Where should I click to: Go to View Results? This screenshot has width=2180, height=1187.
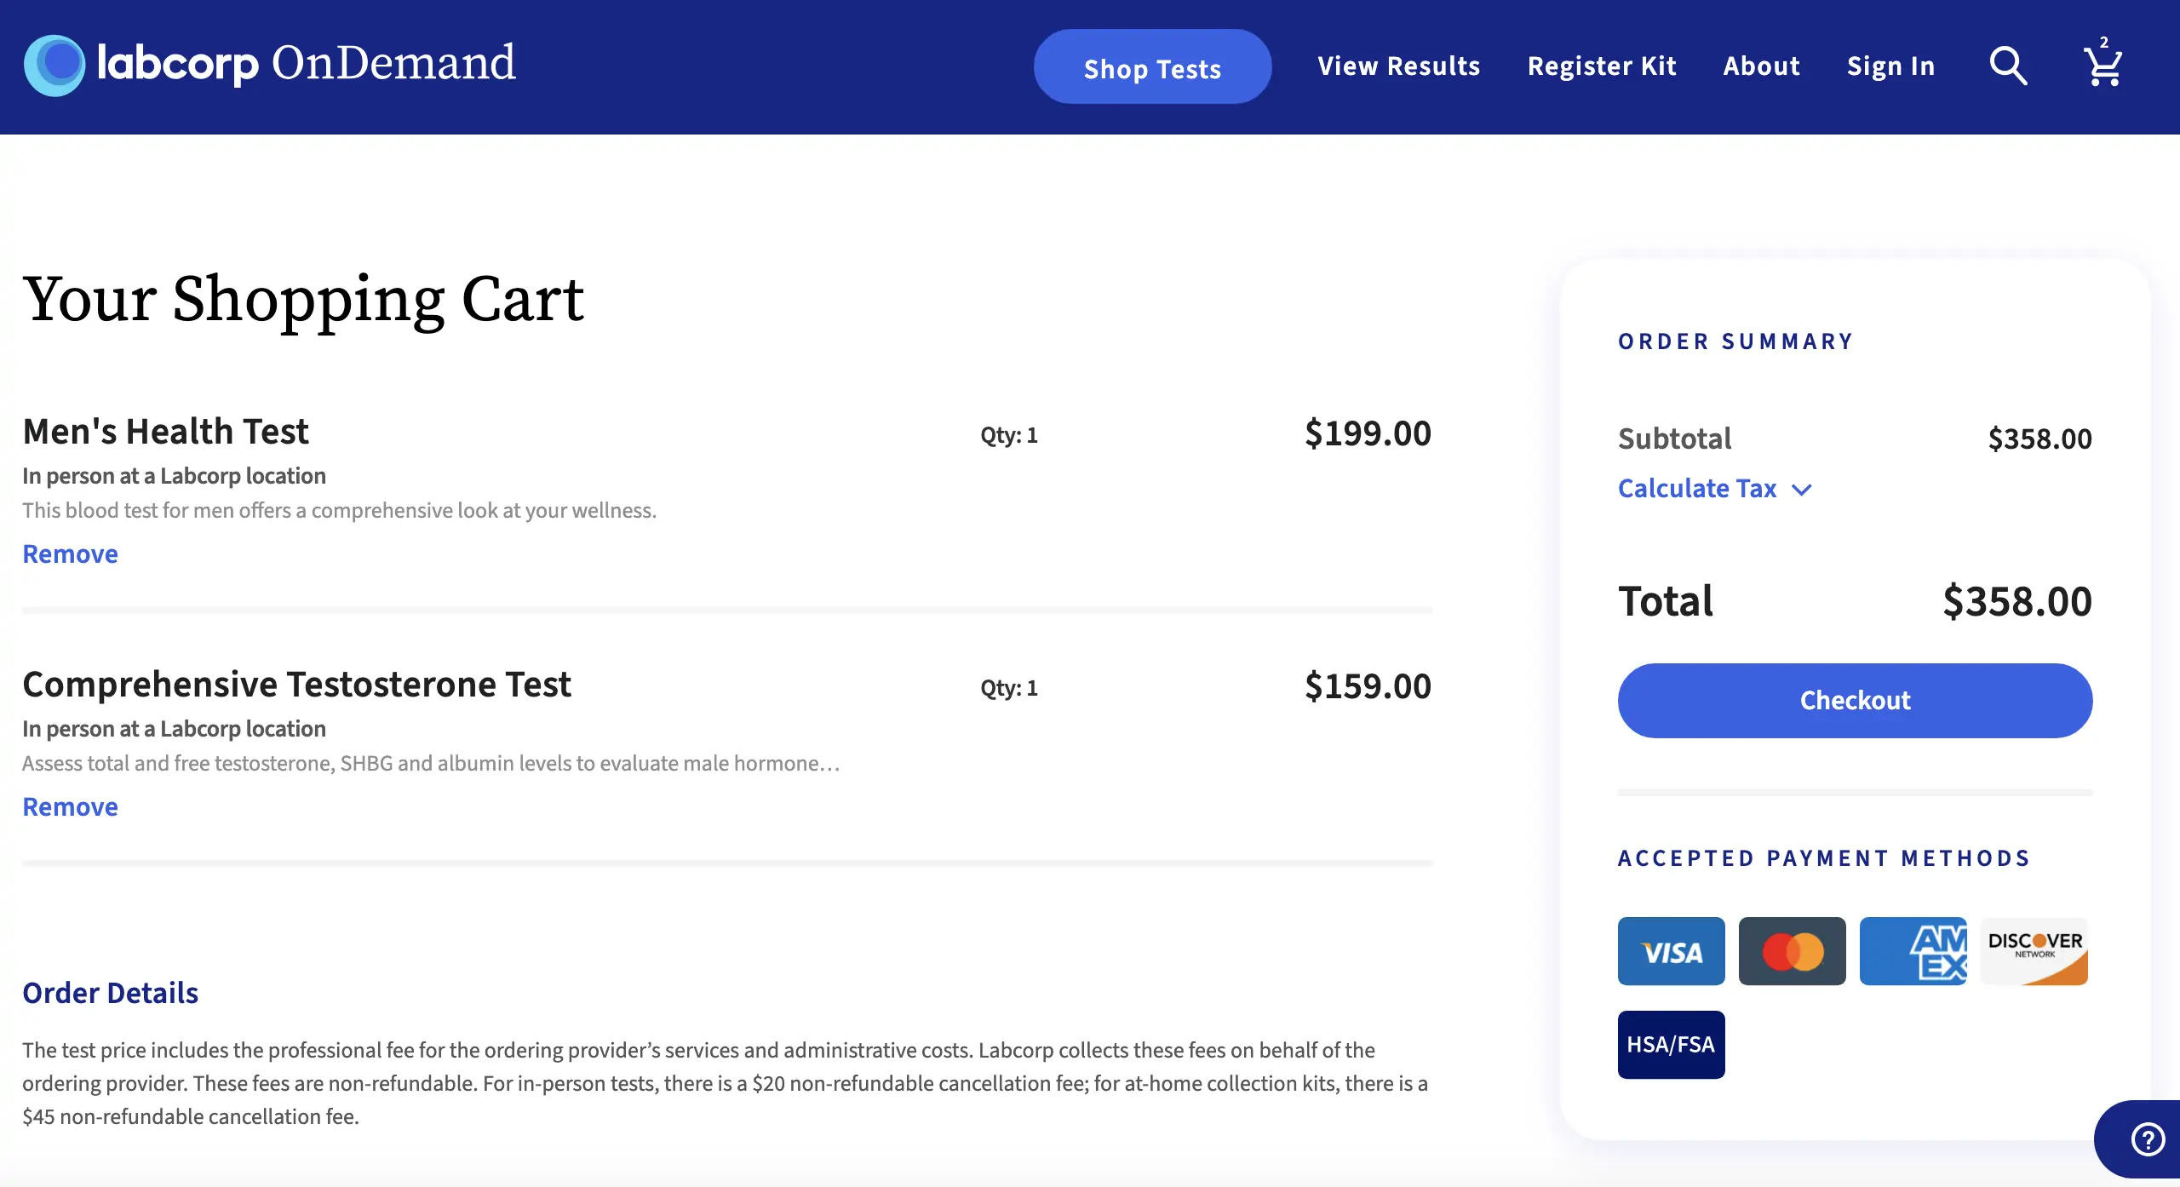1398,66
